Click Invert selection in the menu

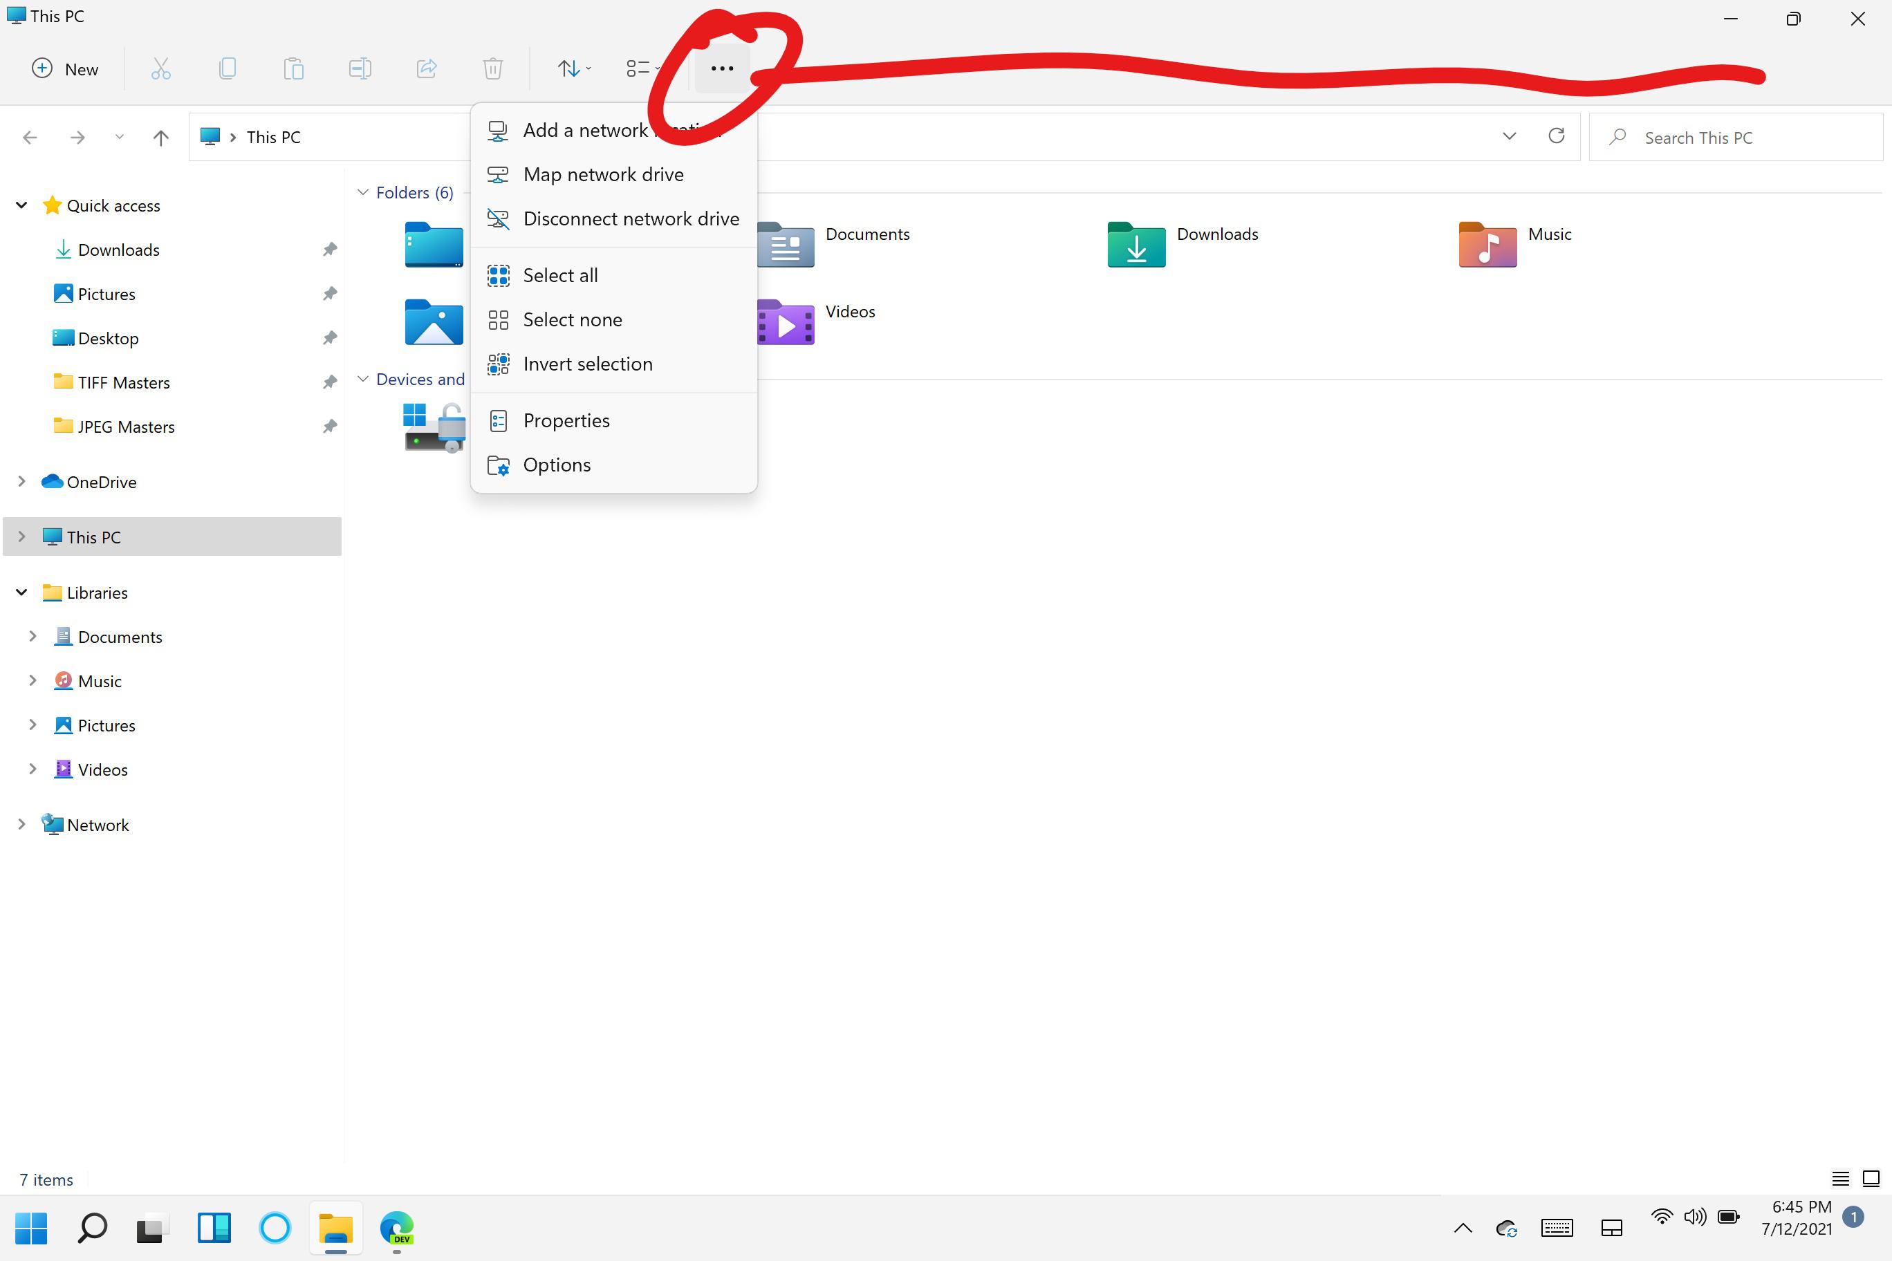point(588,364)
